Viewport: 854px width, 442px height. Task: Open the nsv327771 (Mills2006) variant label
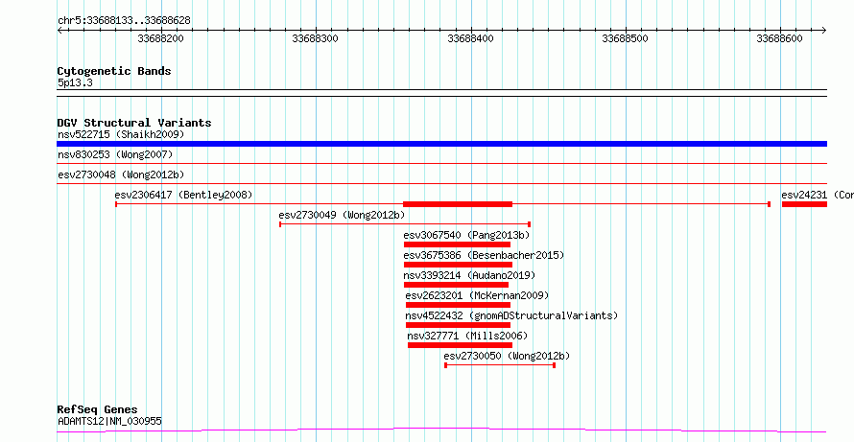[x=468, y=336]
